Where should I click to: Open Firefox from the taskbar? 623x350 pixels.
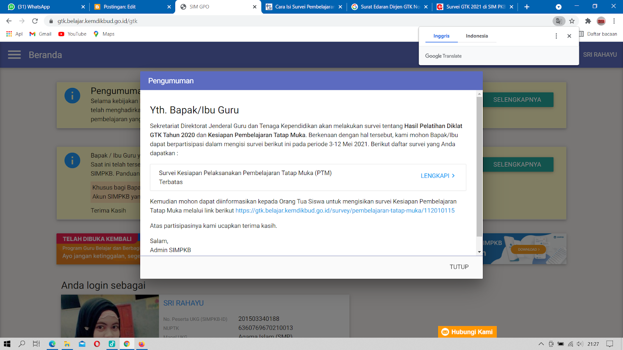coord(141,344)
